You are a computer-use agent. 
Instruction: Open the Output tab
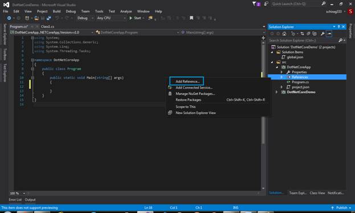tap(30, 200)
